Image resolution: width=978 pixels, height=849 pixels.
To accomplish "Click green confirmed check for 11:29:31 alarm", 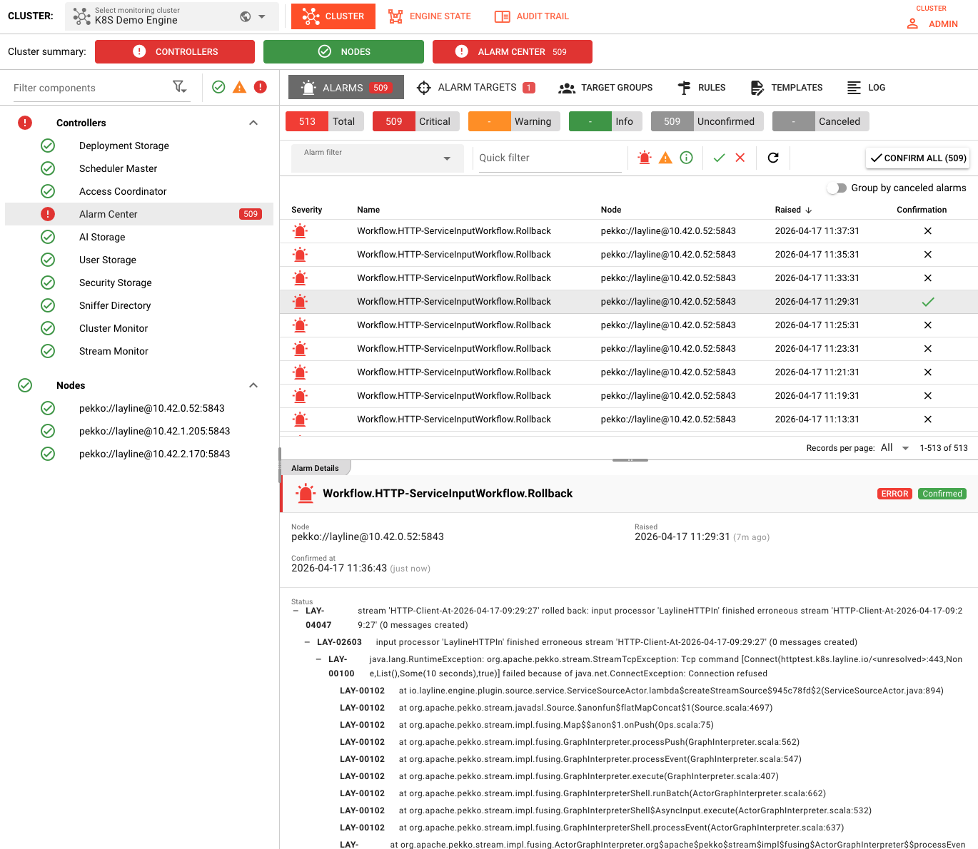I will click(x=927, y=302).
